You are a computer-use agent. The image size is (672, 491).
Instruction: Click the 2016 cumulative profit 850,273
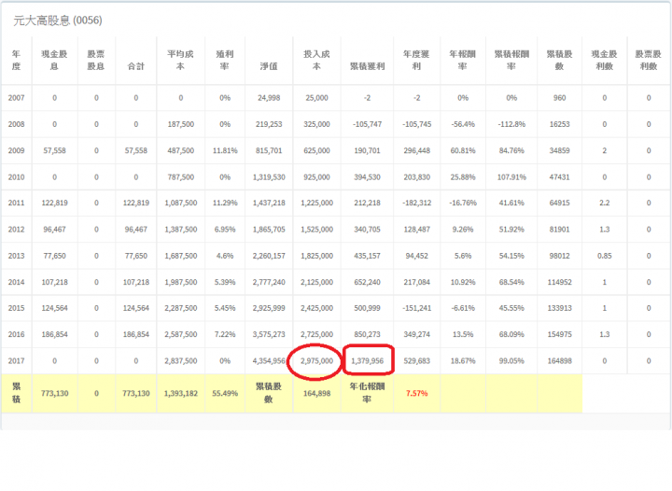coord(368,334)
